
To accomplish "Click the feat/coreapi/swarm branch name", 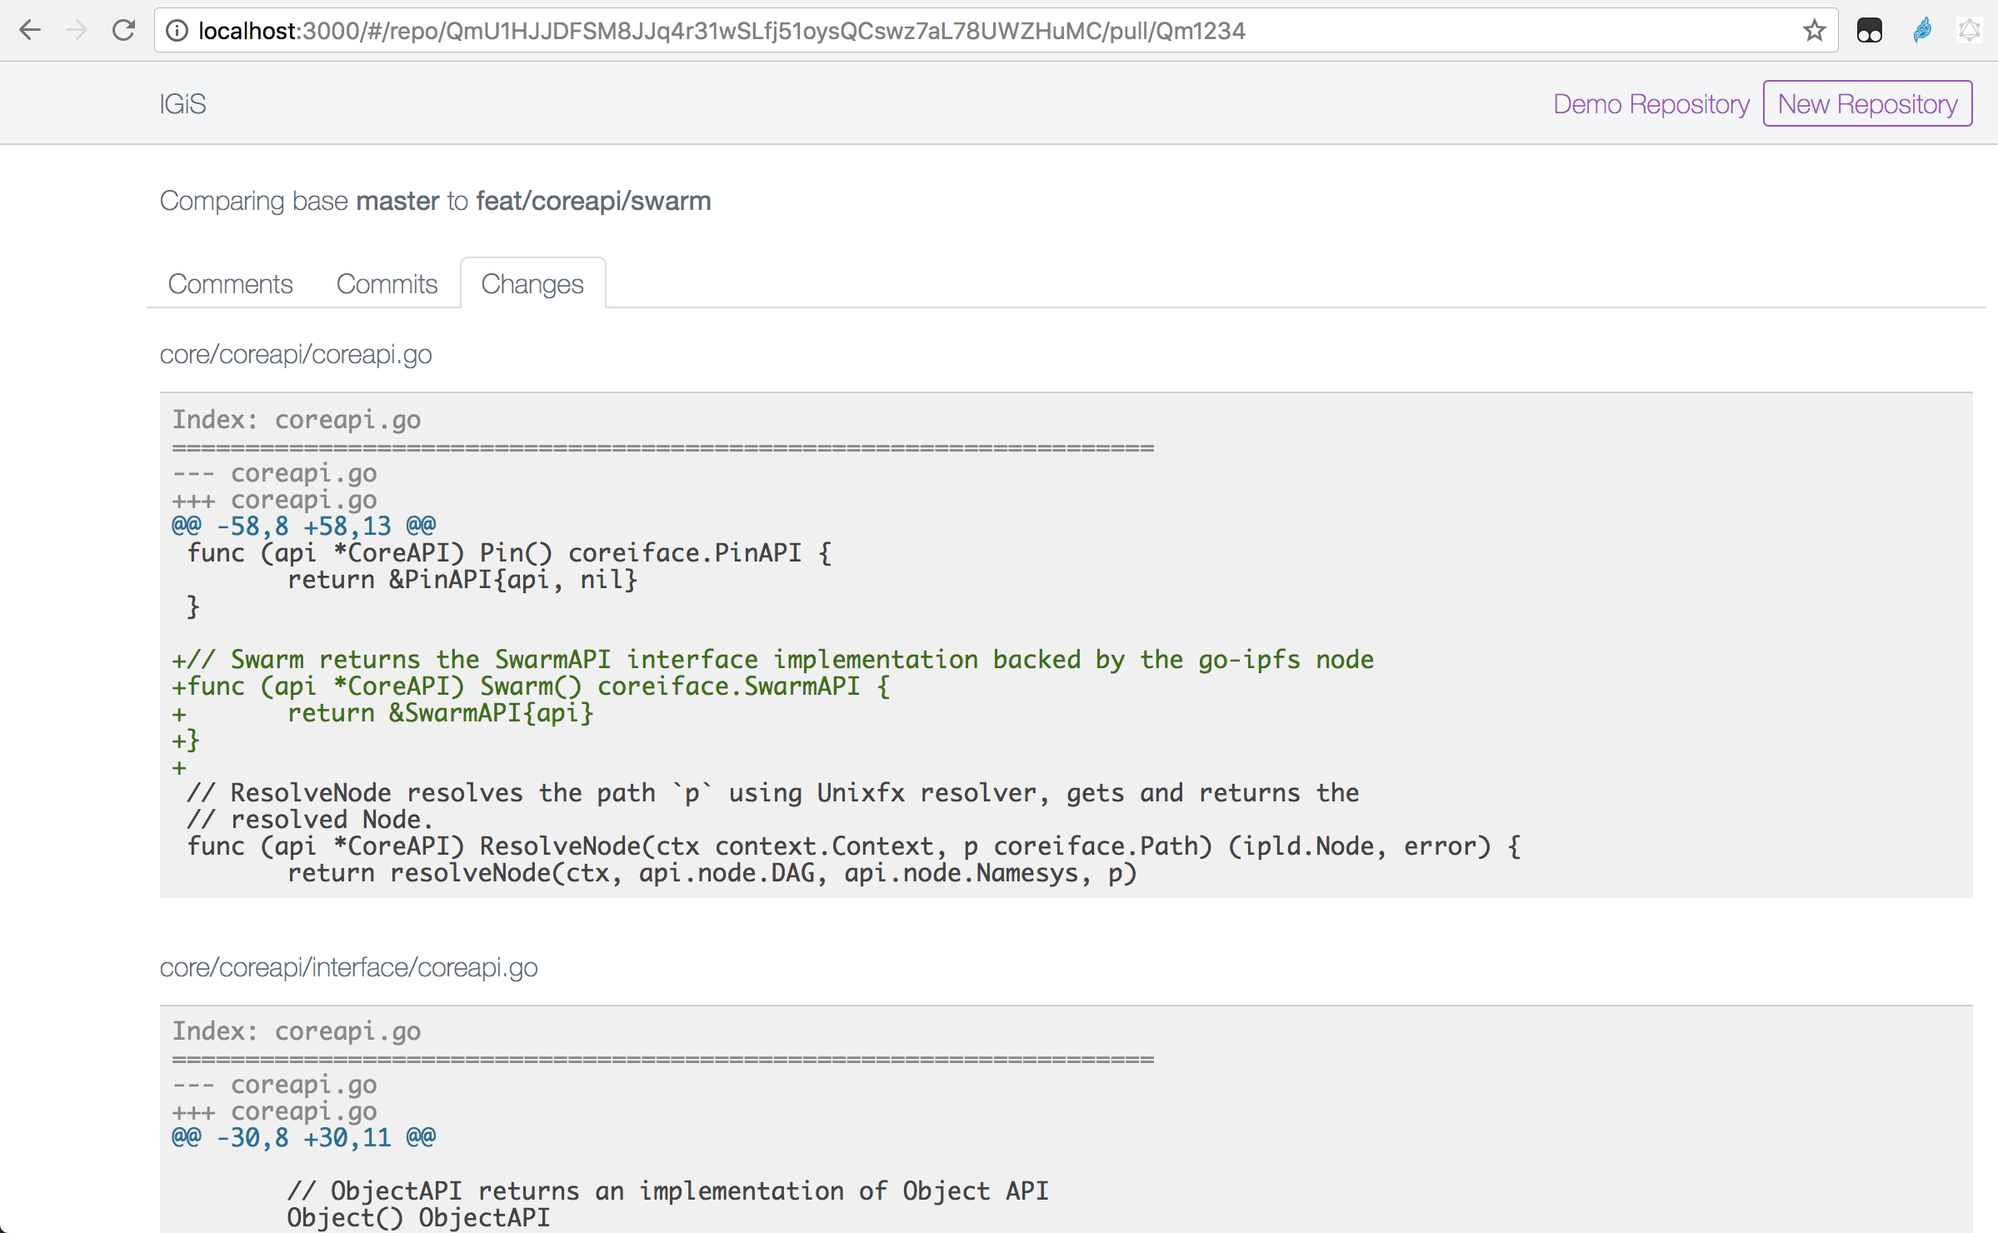I will 593,201.
